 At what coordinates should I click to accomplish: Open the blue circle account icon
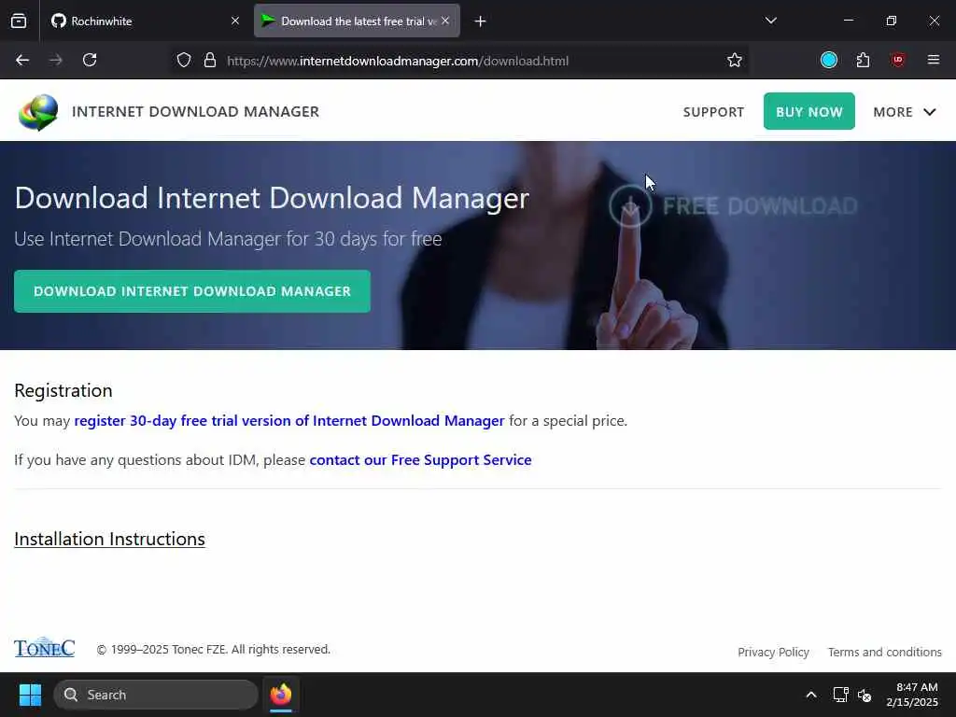click(x=829, y=61)
